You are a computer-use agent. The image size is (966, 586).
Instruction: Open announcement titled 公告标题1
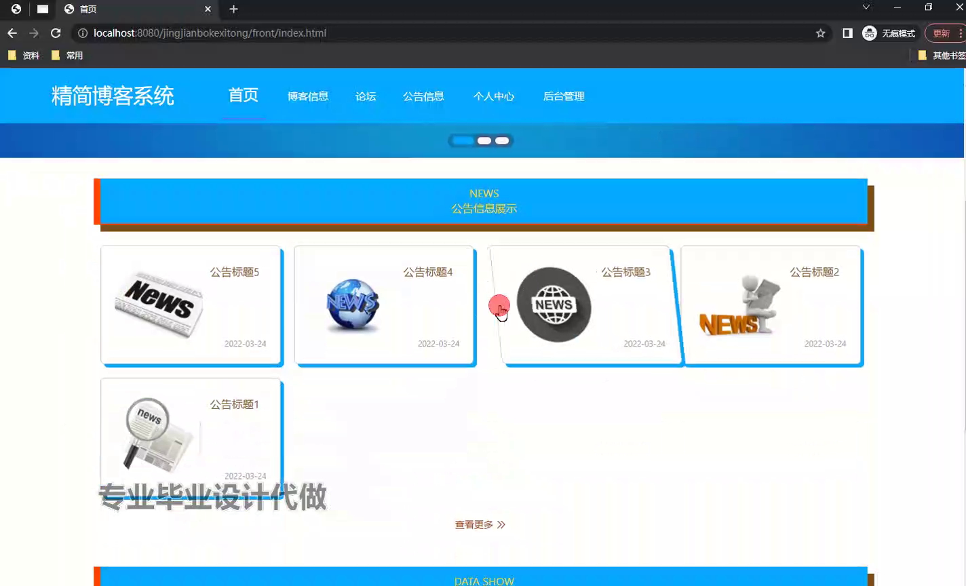pyautogui.click(x=235, y=404)
